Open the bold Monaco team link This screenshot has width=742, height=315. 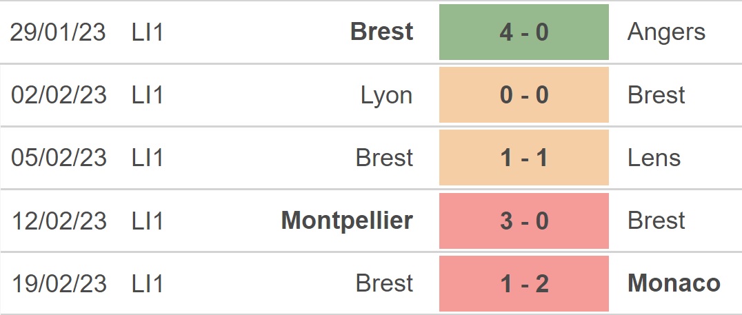(674, 283)
